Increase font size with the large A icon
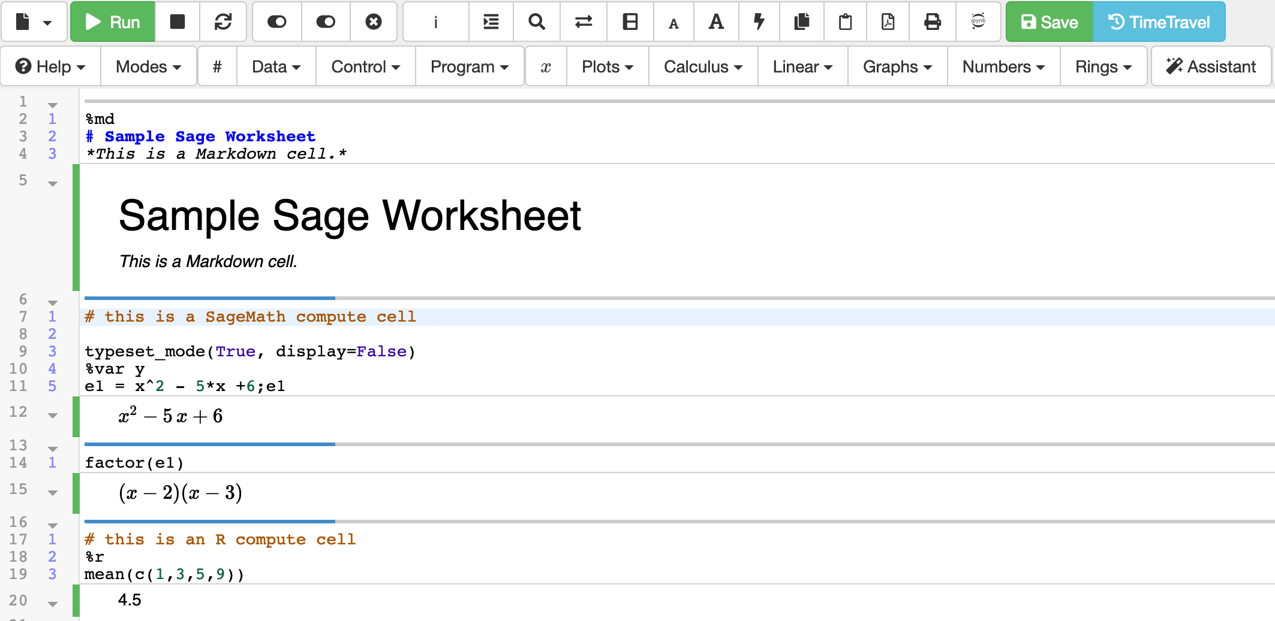 click(x=715, y=22)
